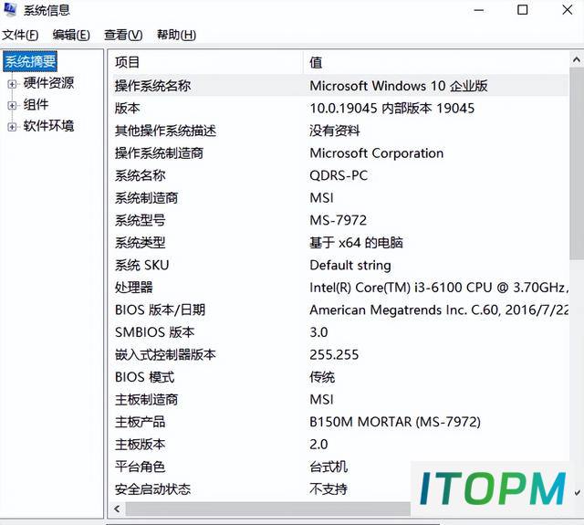Select the 硬件资源 tree item label
Screen dimensions: 584x525
click(48, 83)
